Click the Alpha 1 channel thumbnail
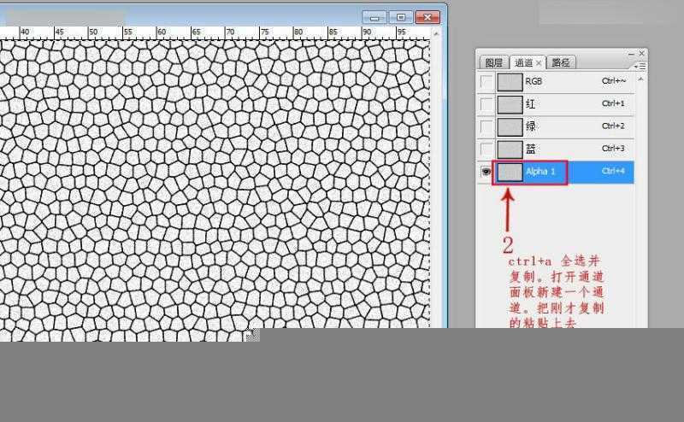This screenshot has width=684, height=422. [x=510, y=172]
